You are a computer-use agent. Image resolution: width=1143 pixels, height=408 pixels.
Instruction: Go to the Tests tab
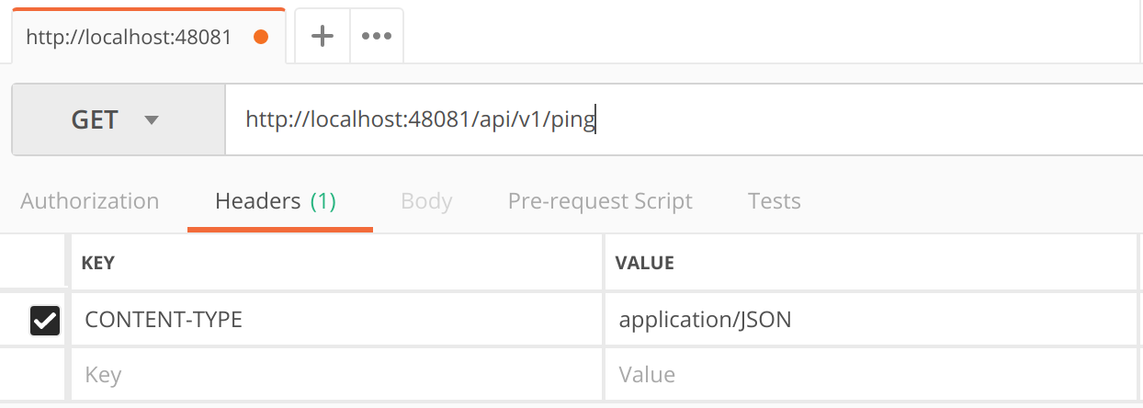coord(774,201)
